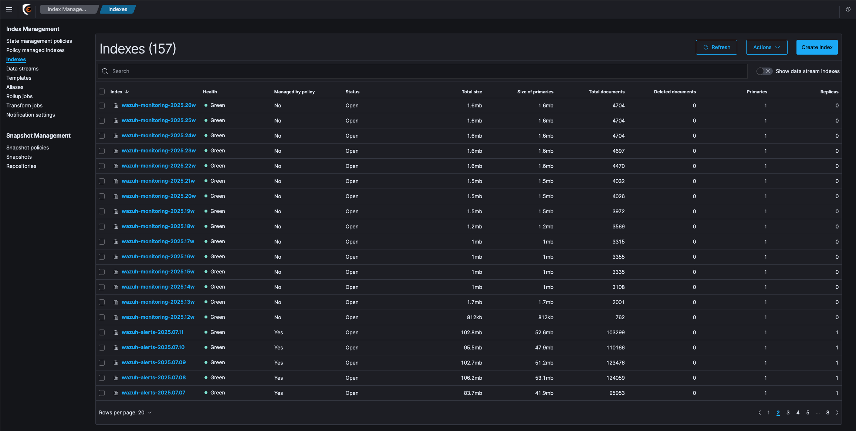856x431 pixels.
Task: Open wazuh-alerts-2025.07.08 index link
Action: click(x=153, y=377)
